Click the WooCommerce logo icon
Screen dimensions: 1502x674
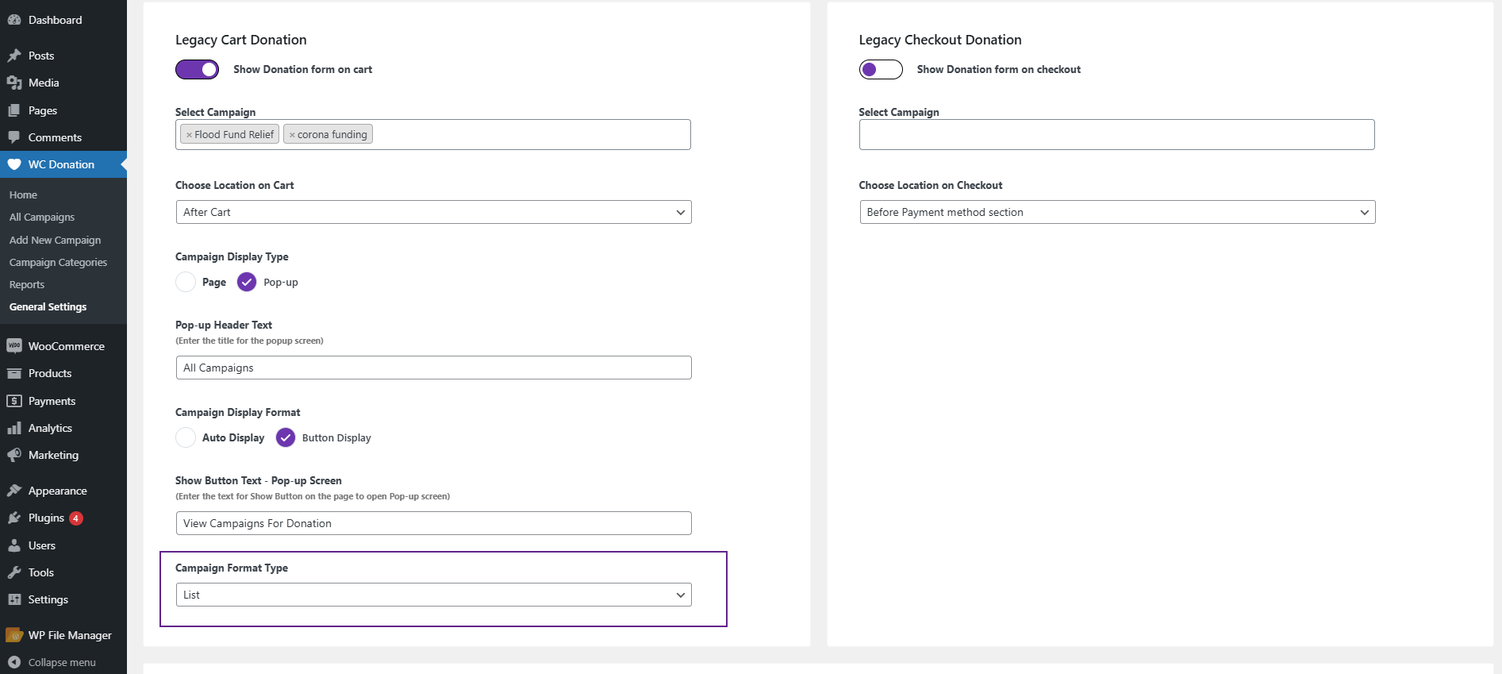[14, 346]
